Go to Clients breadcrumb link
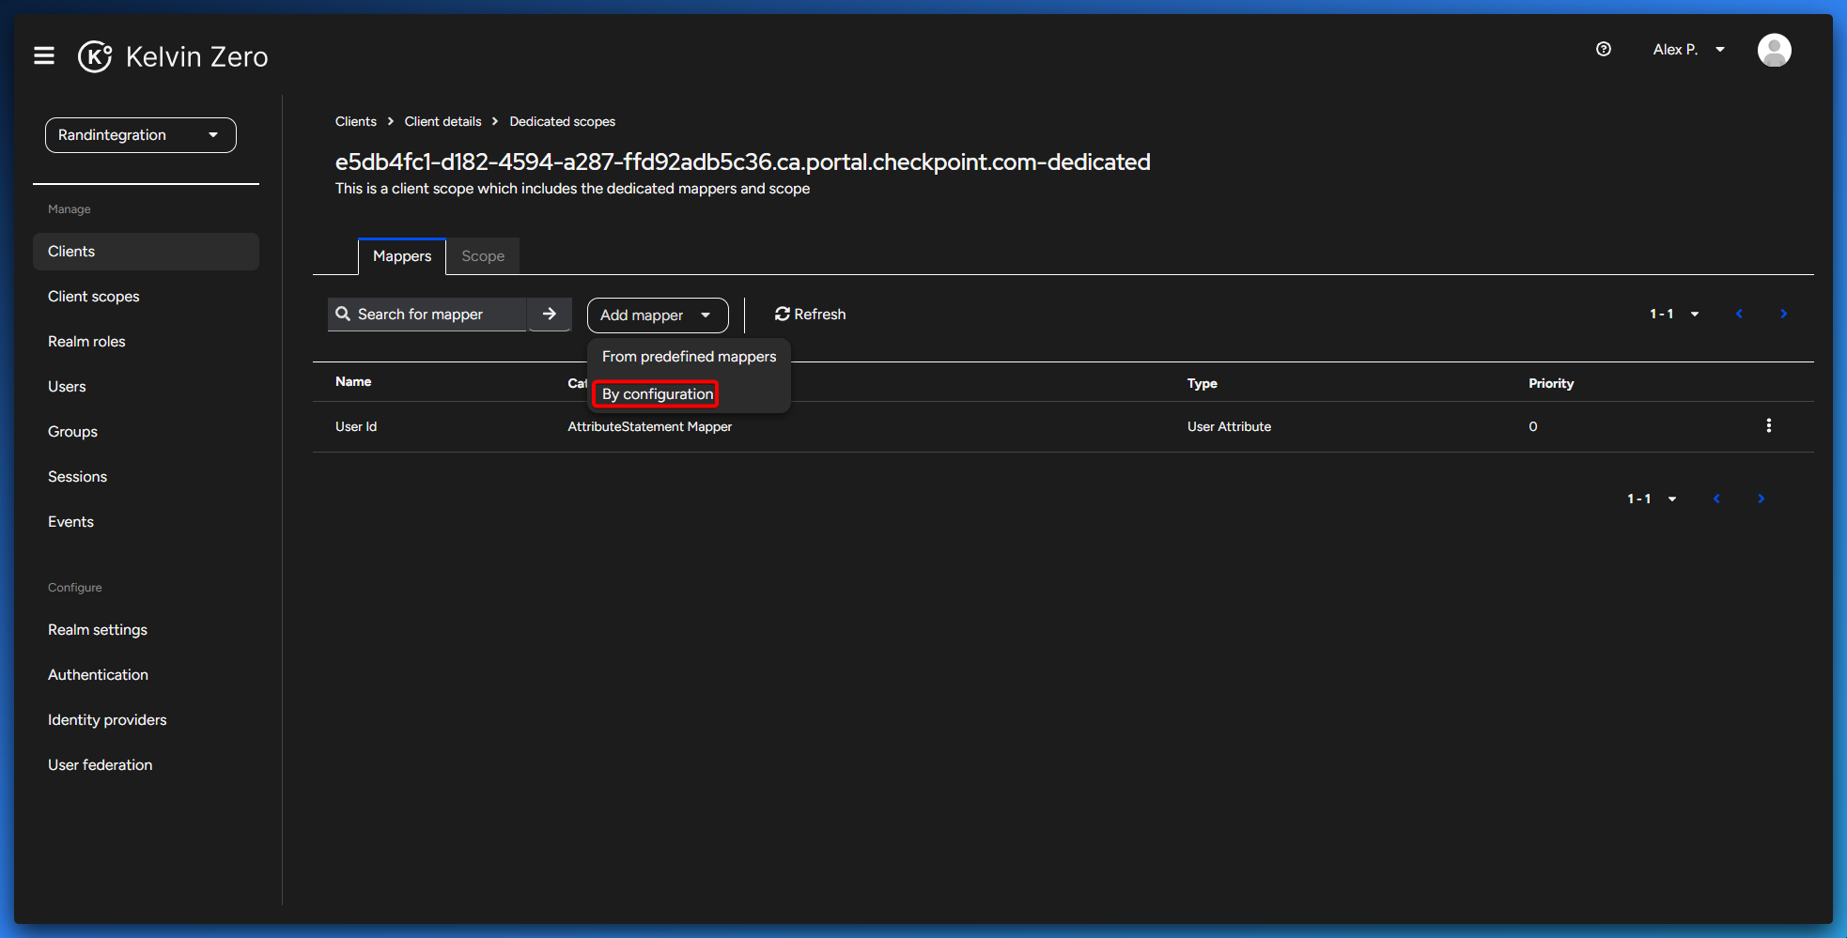Viewport: 1847px width, 938px height. [355, 121]
